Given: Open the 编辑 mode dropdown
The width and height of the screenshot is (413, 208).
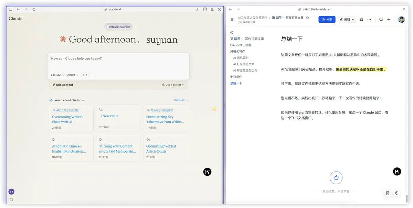Looking at the screenshot, I should point(347,20).
